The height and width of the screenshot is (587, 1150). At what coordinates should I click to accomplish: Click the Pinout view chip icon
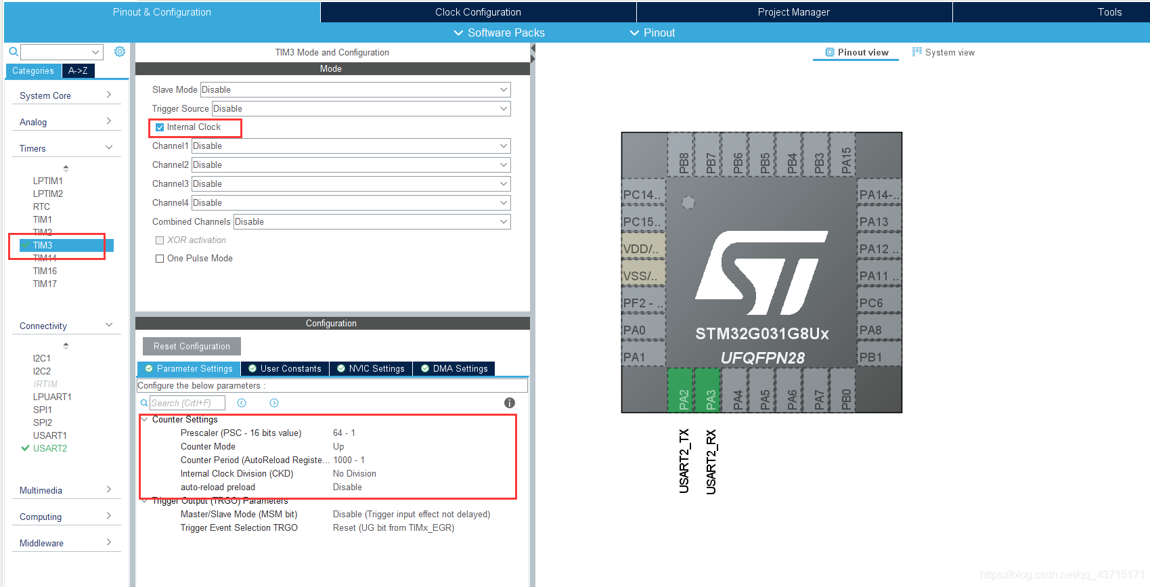coord(830,52)
